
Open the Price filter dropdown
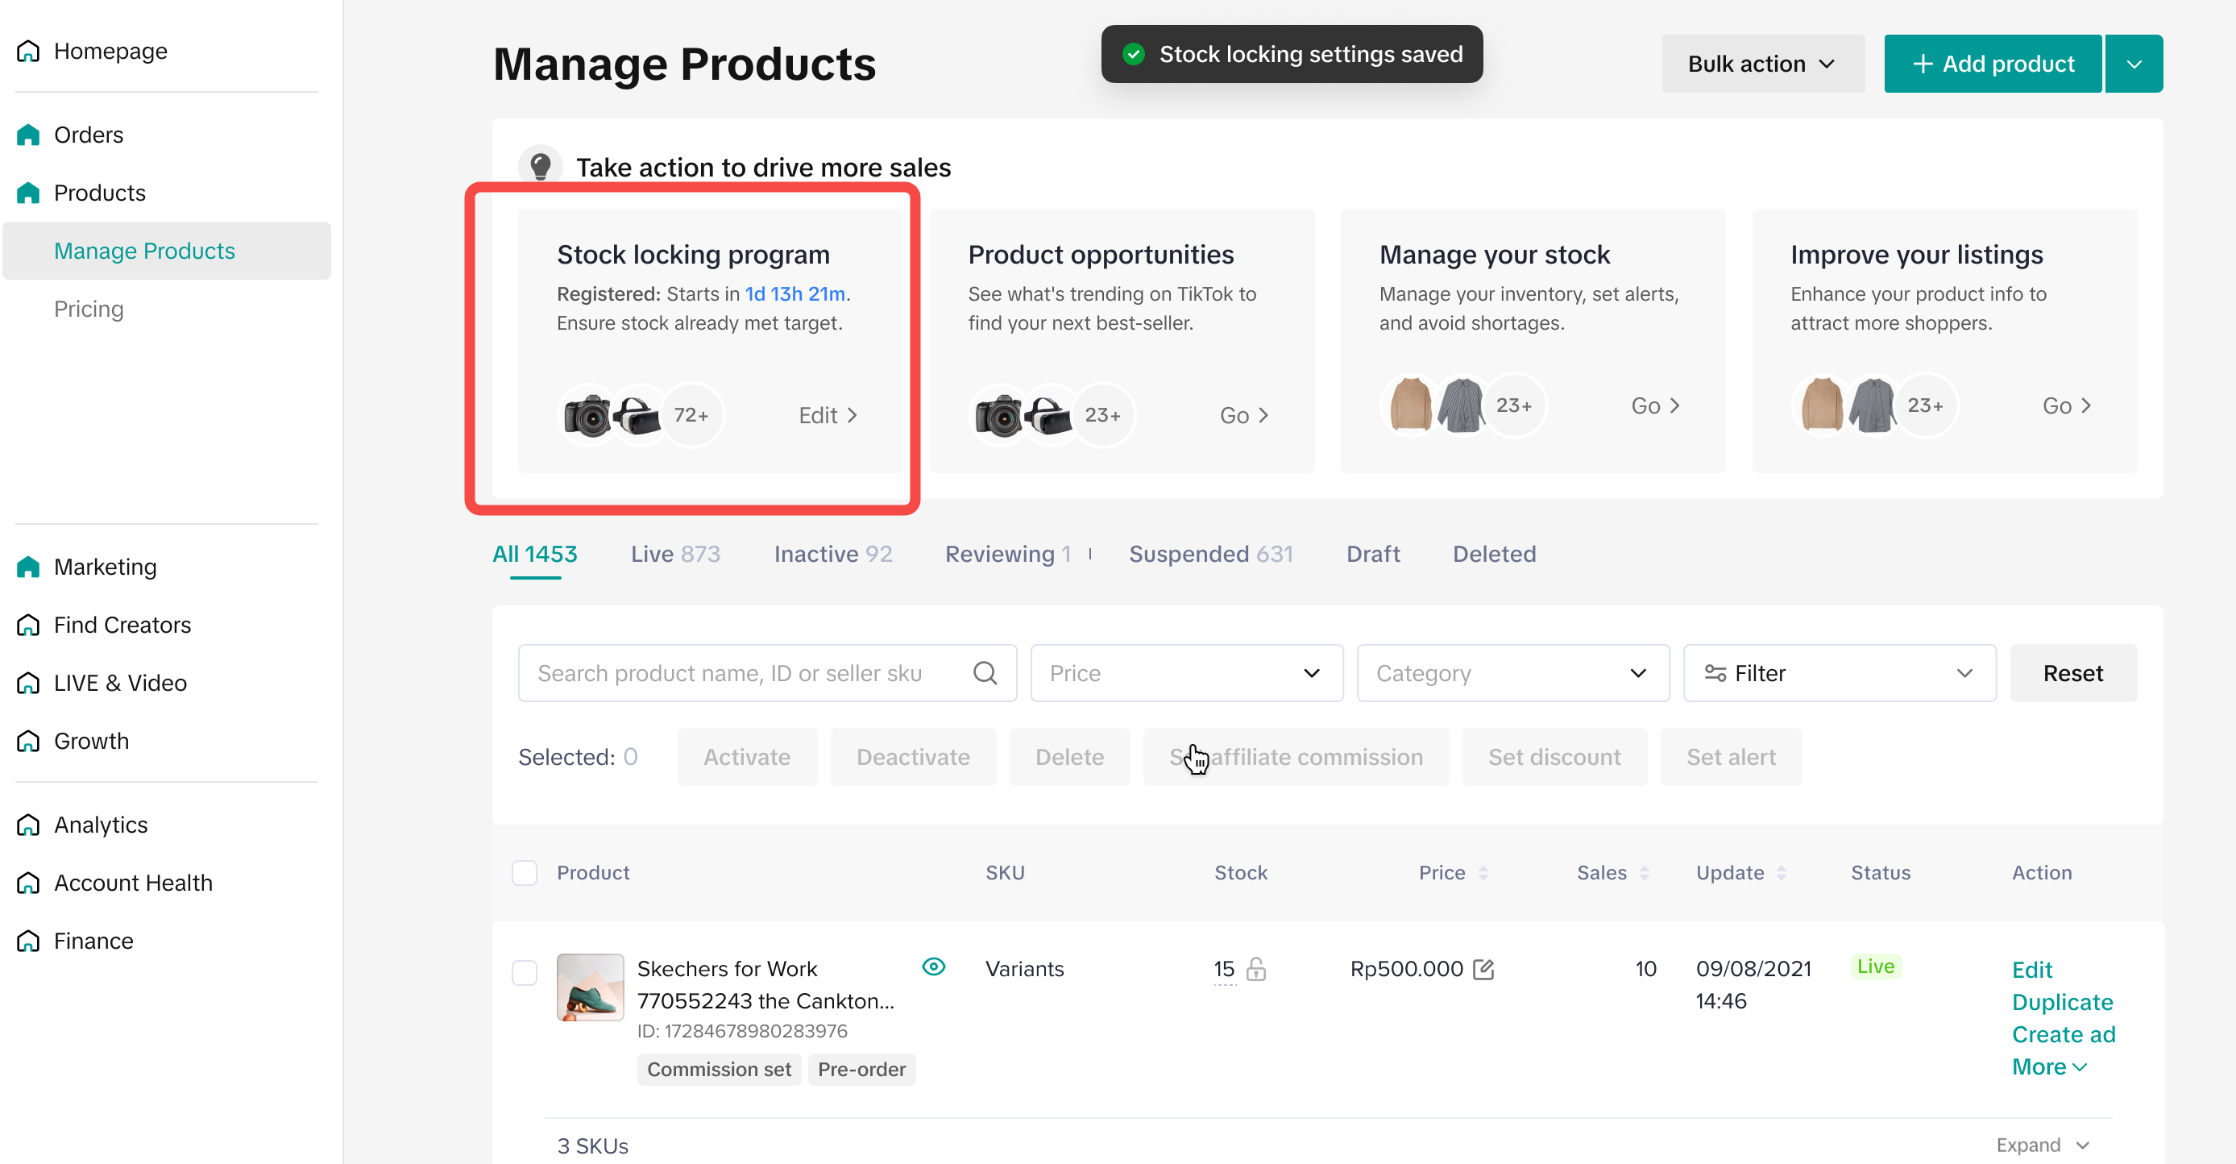1186,673
